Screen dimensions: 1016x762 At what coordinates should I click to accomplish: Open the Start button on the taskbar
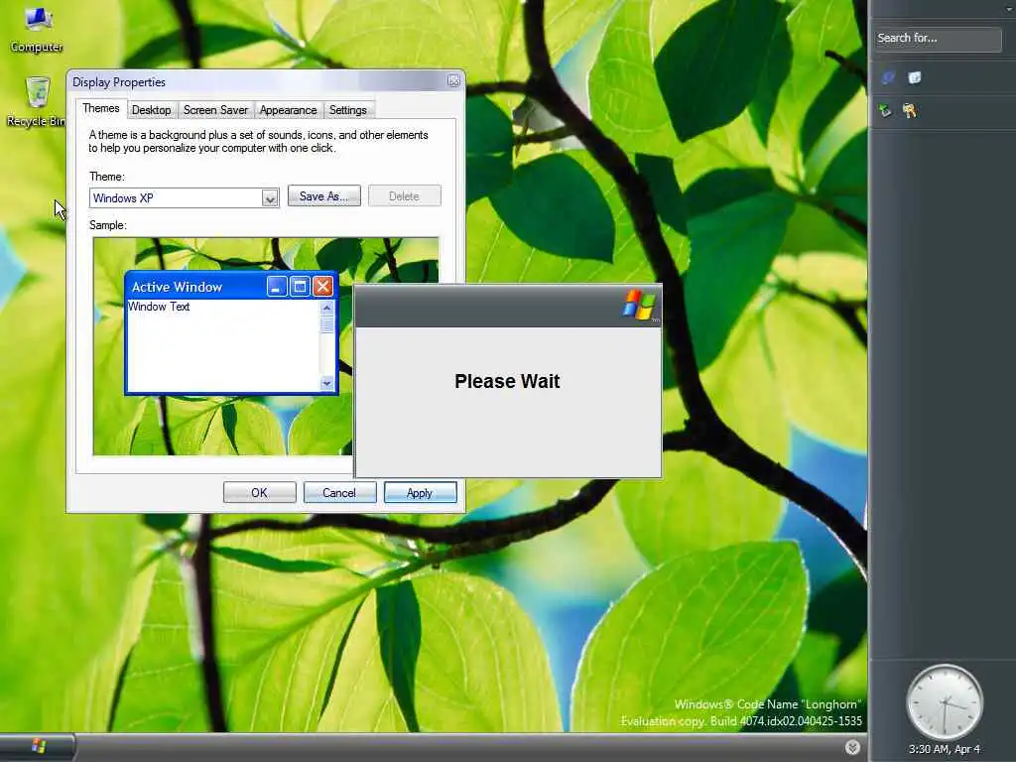point(38,747)
